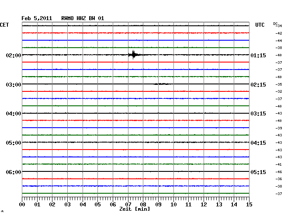Click the DC offset value "-36"

279,179
